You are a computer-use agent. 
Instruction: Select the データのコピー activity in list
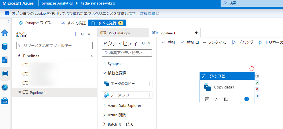pos(127,84)
